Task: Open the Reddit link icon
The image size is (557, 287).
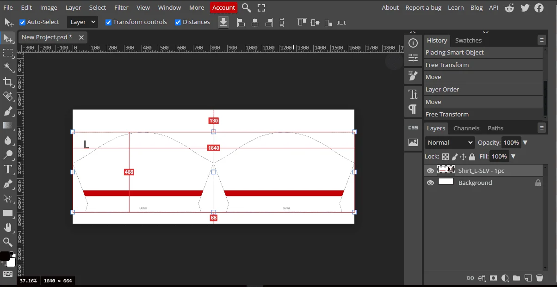Action: [509, 7]
